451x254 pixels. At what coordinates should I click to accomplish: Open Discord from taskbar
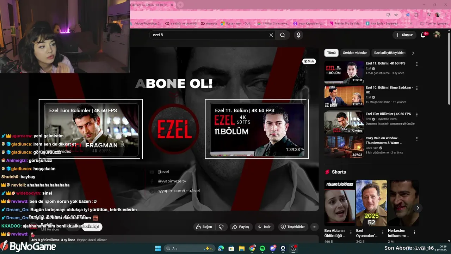click(x=272, y=248)
